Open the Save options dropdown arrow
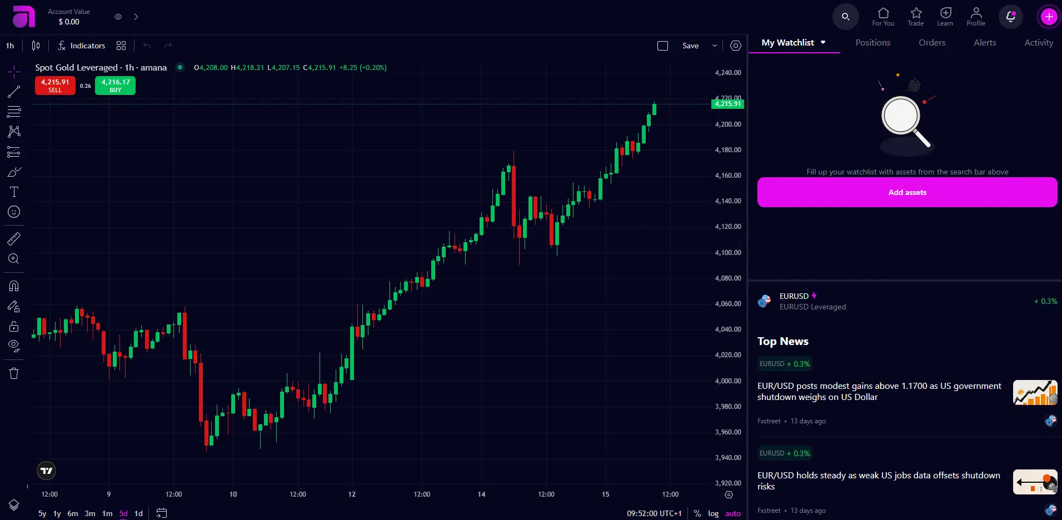The height and width of the screenshot is (520, 1062). point(715,46)
